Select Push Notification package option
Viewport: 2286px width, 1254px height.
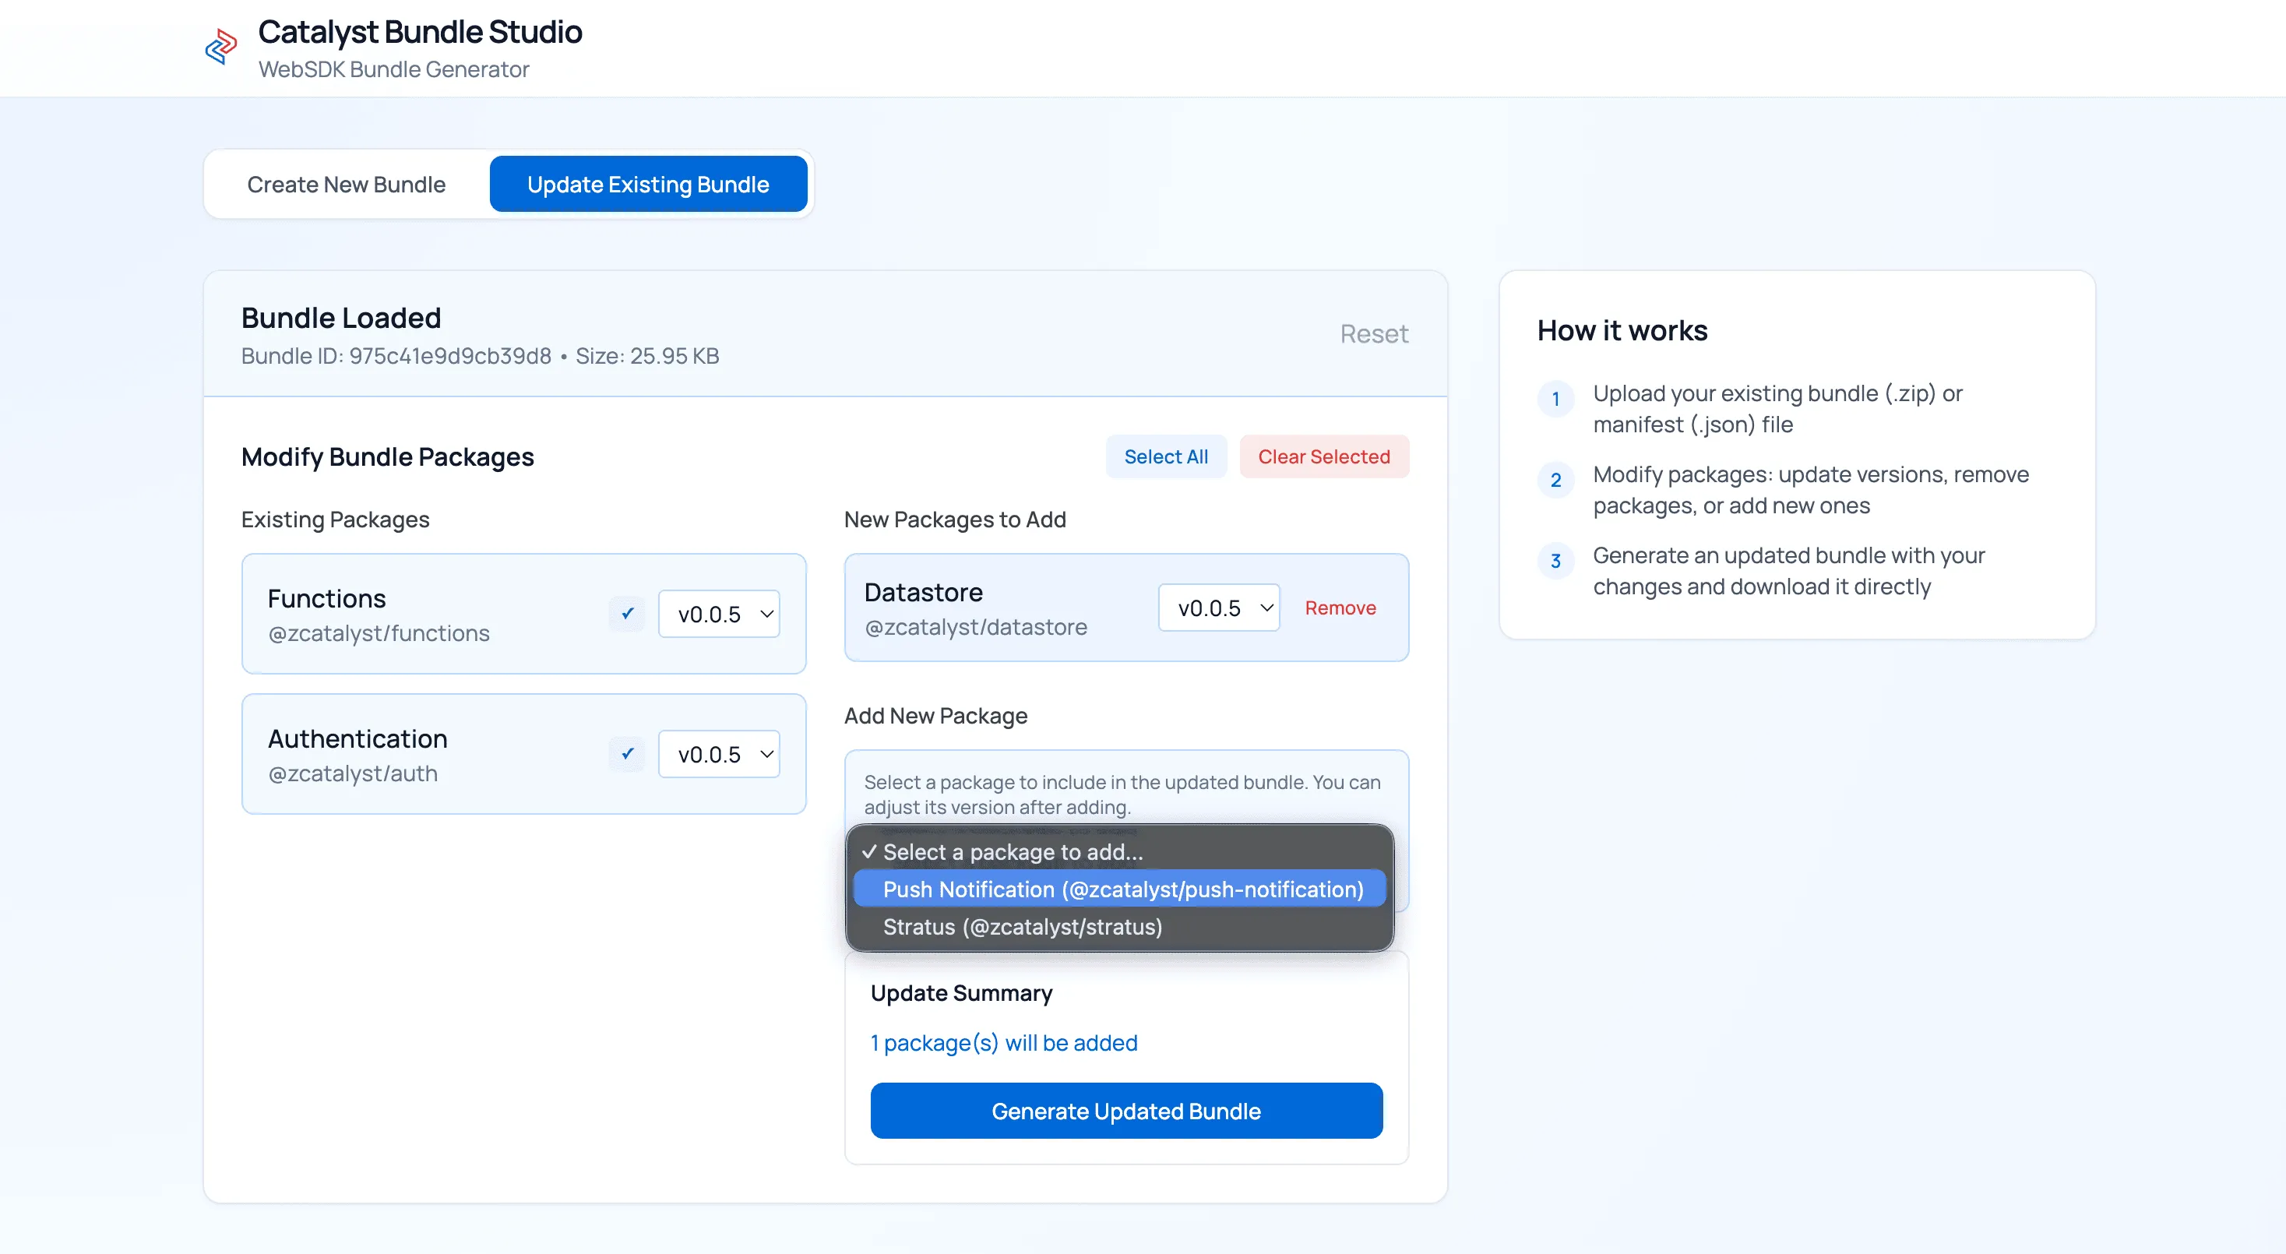1120,889
